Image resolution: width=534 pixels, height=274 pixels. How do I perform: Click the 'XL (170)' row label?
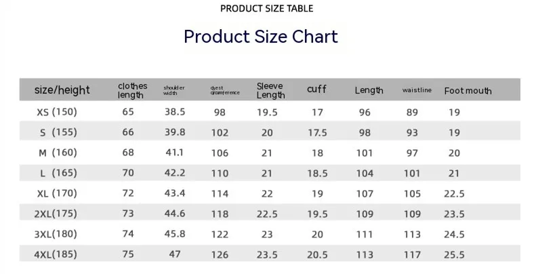point(57,193)
